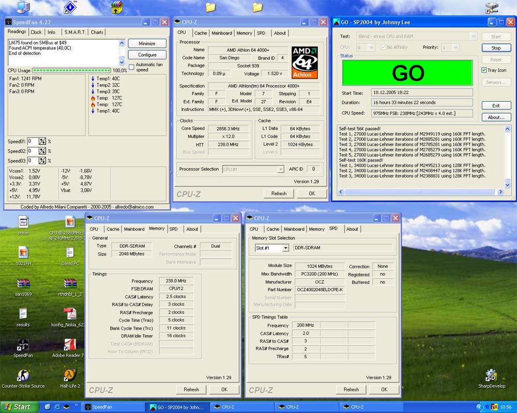Click Speed02 input field

click(33, 151)
